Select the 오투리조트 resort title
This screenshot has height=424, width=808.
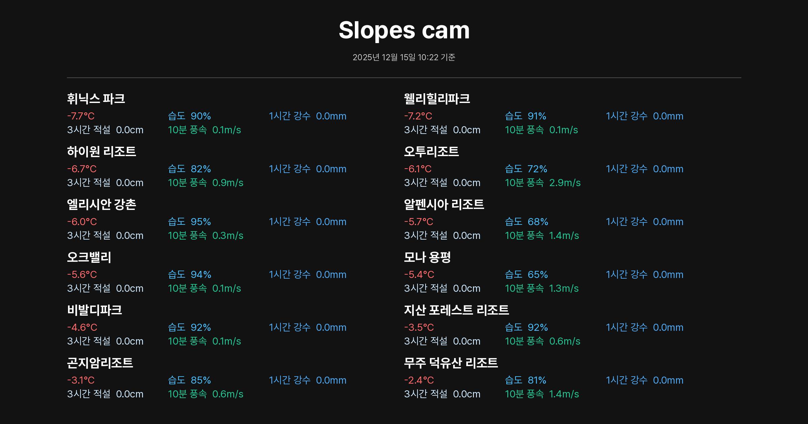(x=431, y=152)
